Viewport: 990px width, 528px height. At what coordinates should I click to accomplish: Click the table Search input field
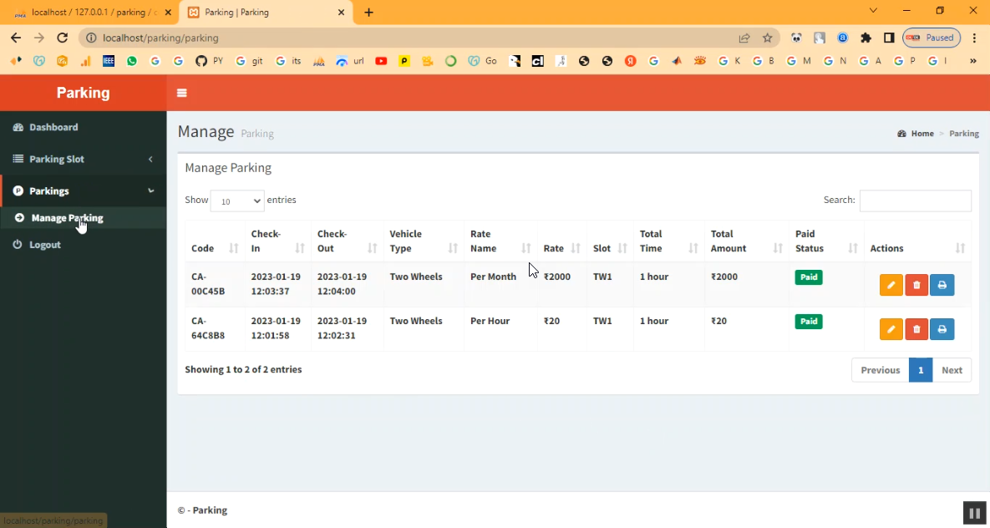[915, 201]
